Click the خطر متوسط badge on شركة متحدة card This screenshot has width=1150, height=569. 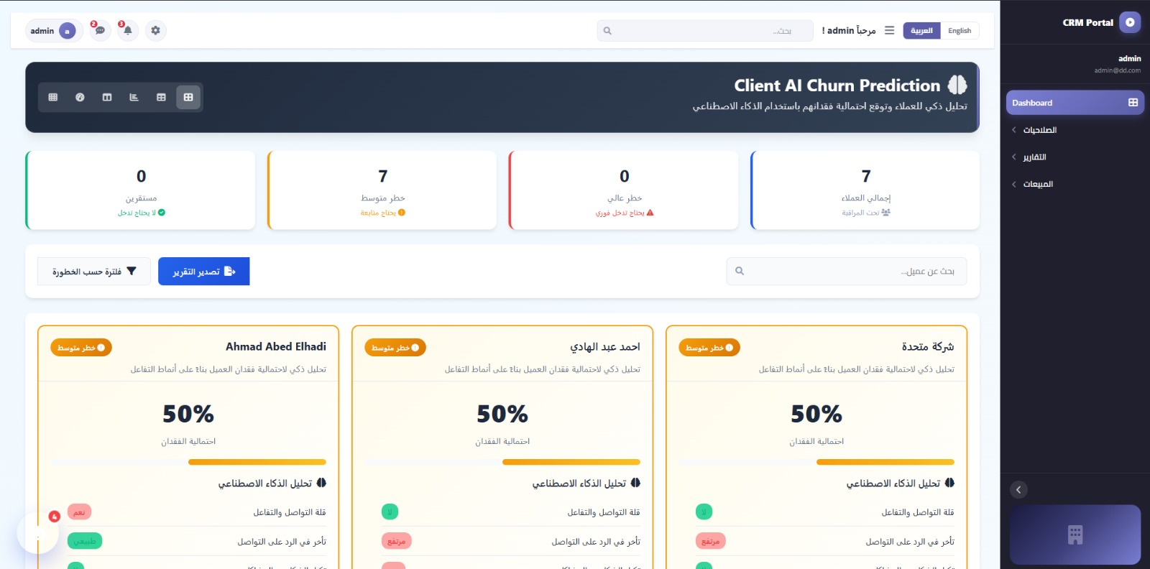click(709, 348)
